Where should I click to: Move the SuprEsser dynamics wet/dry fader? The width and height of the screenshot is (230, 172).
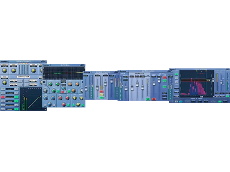tap(221, 82)
